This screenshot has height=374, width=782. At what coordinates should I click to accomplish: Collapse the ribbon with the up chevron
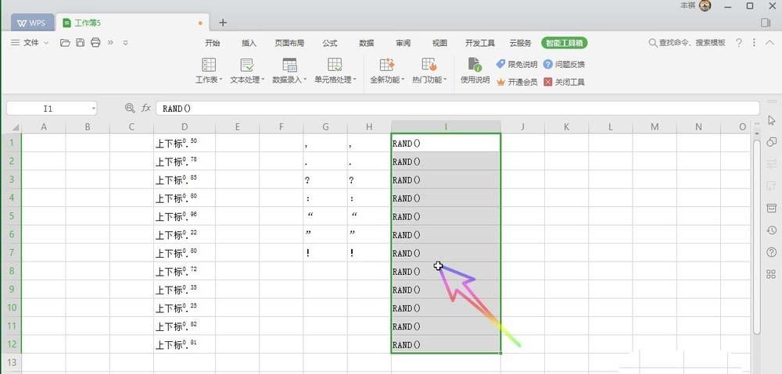point(769,43)
